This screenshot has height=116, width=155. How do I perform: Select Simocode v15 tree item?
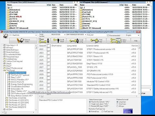tap(17, 89)
